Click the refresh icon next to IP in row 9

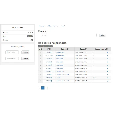point(52,59)
